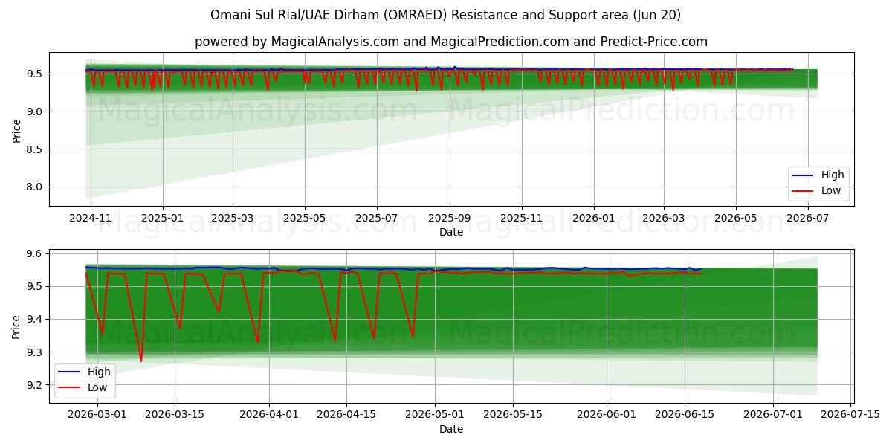Click the '2025-07' date tick label
This screenshot has height=446, width=892.
pos(376,219)
